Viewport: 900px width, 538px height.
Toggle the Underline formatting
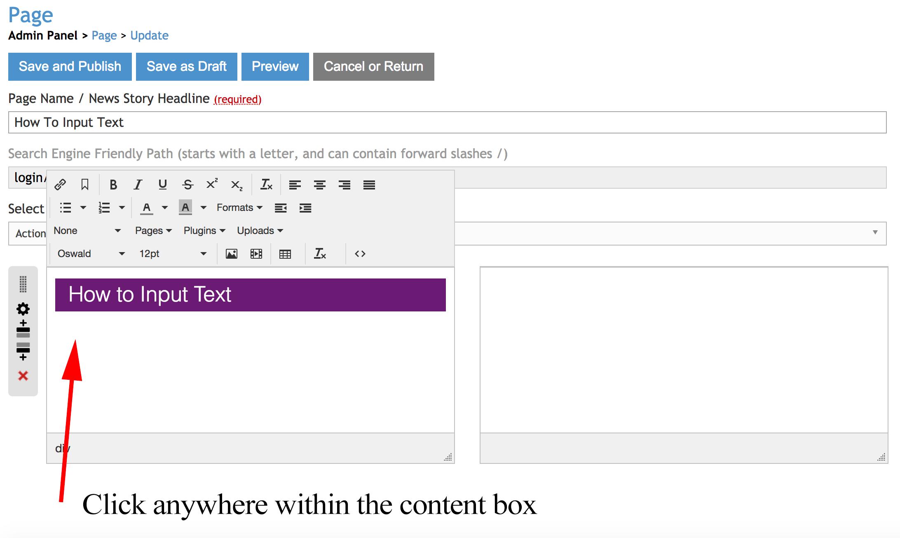coord(163,185)
